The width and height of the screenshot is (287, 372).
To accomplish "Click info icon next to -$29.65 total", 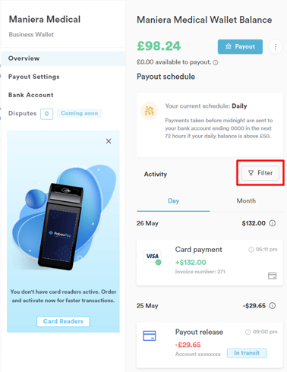I will pyautogui.click(x=273, y=306).
